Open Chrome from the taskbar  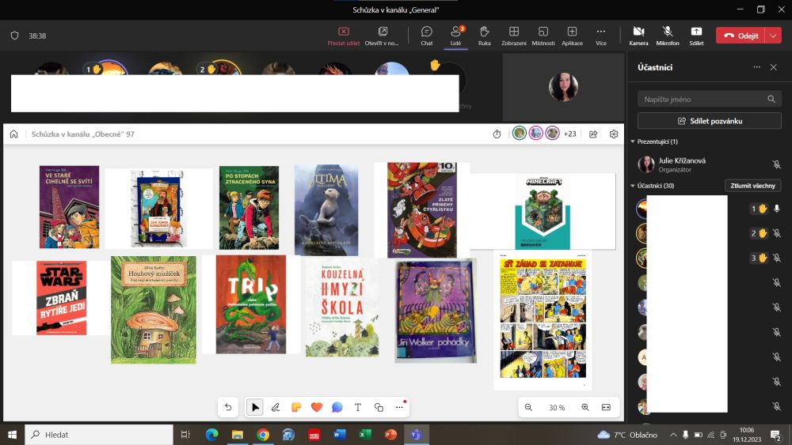click(x=263, y=435)
